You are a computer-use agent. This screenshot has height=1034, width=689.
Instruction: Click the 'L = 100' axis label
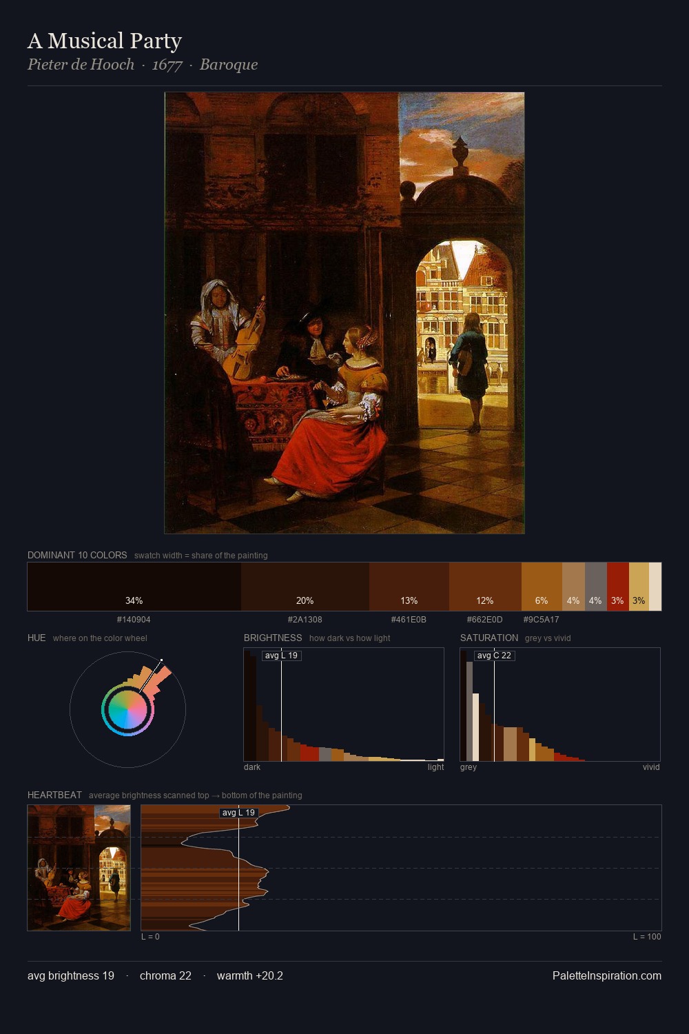647,937
